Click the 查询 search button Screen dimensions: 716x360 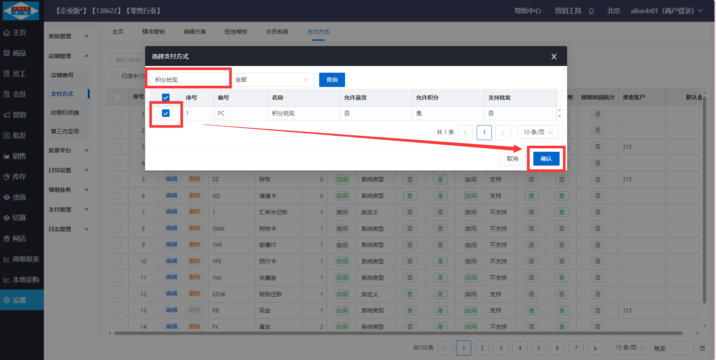click(332, 80)
